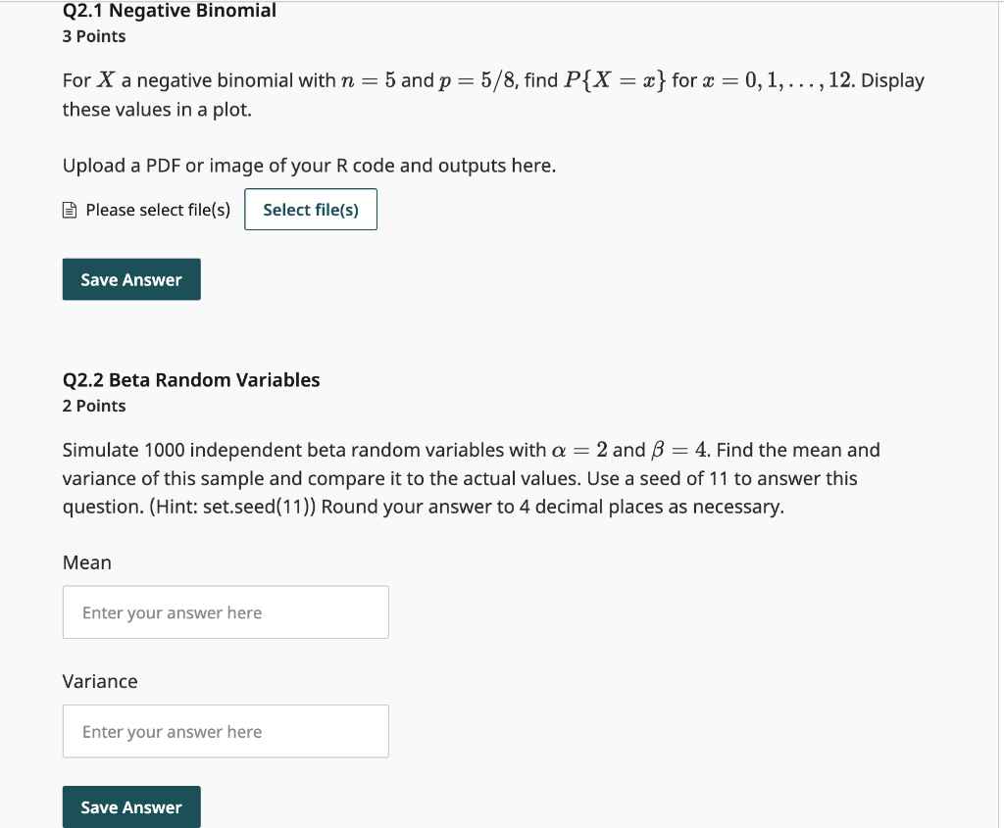Click the file document icon beside "Please select file(s)"
Screen dimensions: 1004x828
(69, 209)
